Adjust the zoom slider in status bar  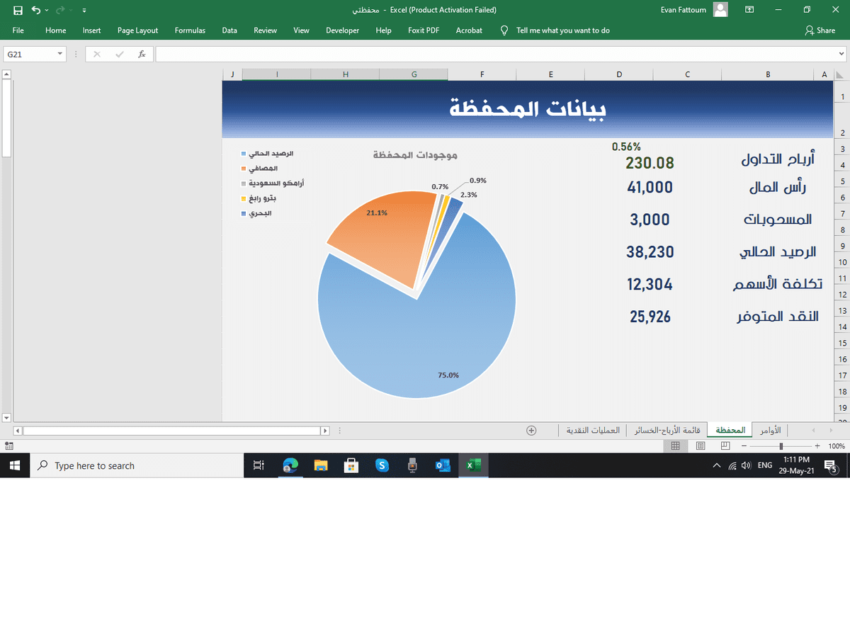pyautogui.click(x=782, y=446)
